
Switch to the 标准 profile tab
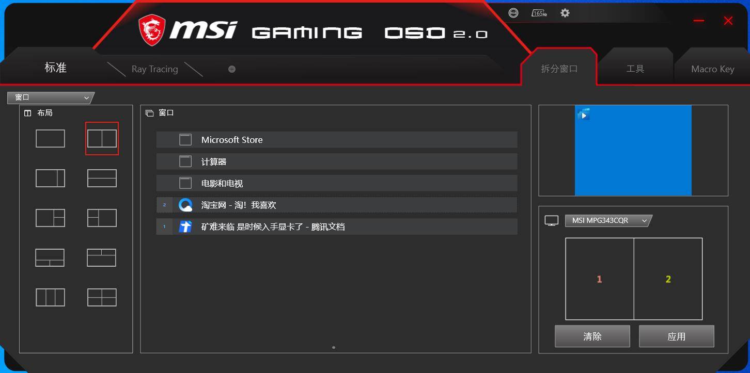(x=56, y=68)
